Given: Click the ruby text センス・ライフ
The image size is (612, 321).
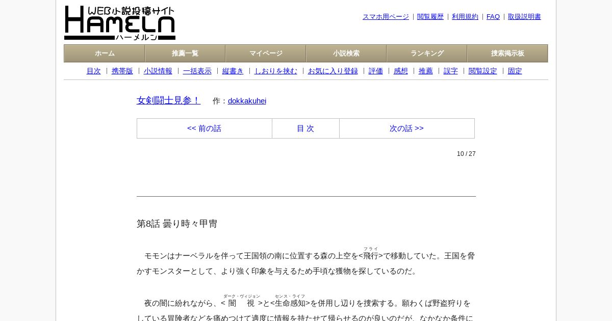Looking at the screenshot, I should 290,296.
